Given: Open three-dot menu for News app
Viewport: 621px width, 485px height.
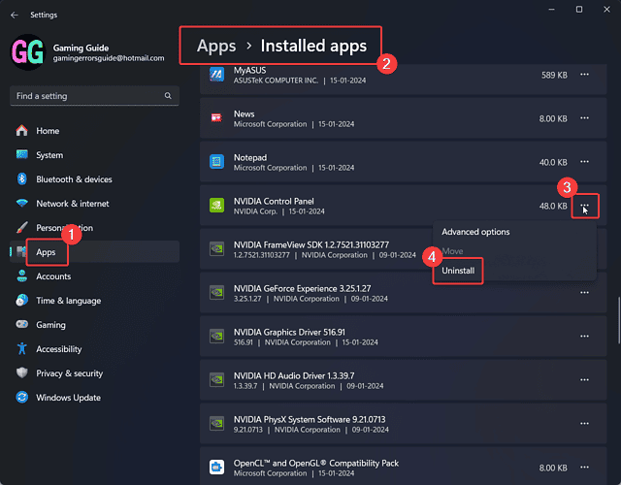Looking at the screenshot, I should [584, 118].
